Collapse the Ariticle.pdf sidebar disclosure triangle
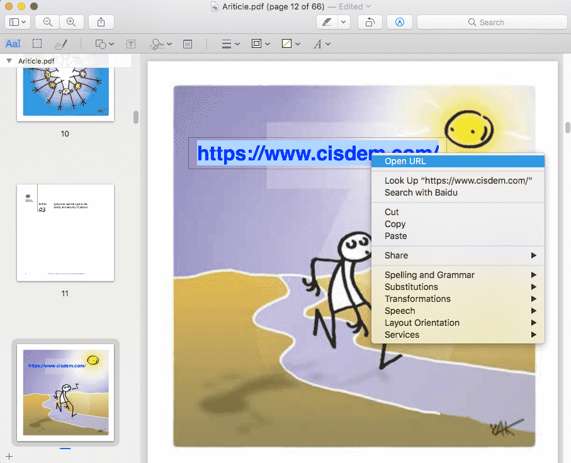Viewport: 571px width, 463px height. [x=9, y=61]
